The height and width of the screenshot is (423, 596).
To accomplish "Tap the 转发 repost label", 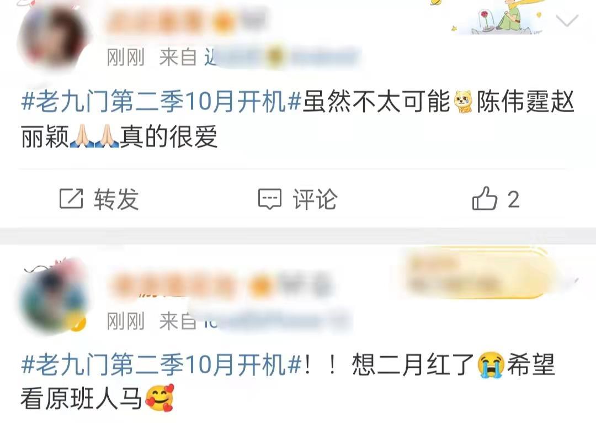I will (x=116, y=199).
